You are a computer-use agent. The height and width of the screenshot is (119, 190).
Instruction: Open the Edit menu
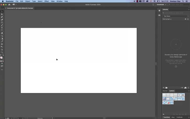pos(22,1)
